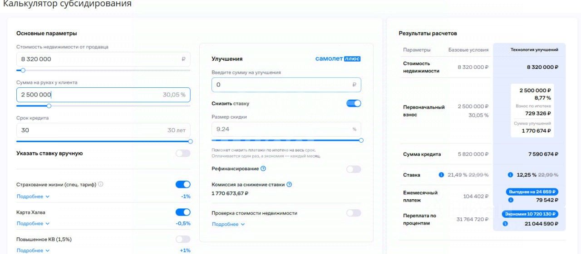This screenshot has height=254, width=581.
Task: Click the Размер скидки slider handle
Action: click(x=361, y=140)
